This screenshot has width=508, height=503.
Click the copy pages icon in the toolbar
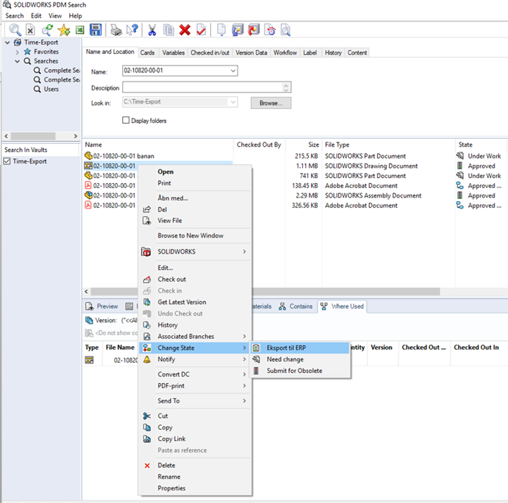click(168, 30)
